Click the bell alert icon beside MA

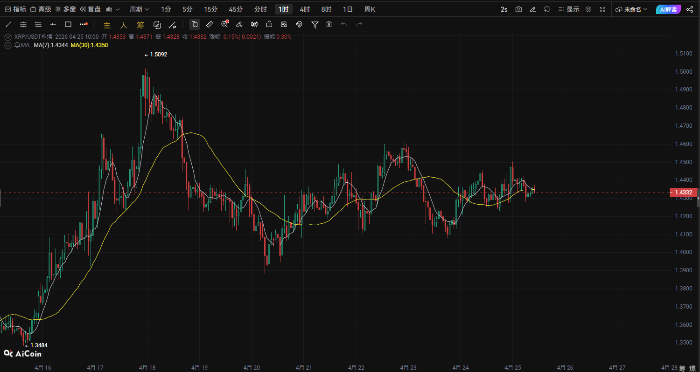[x=17, y=45]
